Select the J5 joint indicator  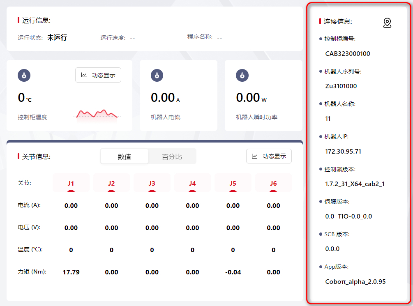click(x=233, y=183)
